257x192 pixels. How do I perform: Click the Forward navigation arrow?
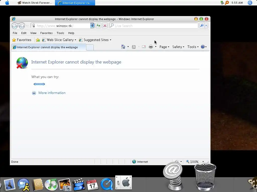(22, 26)
